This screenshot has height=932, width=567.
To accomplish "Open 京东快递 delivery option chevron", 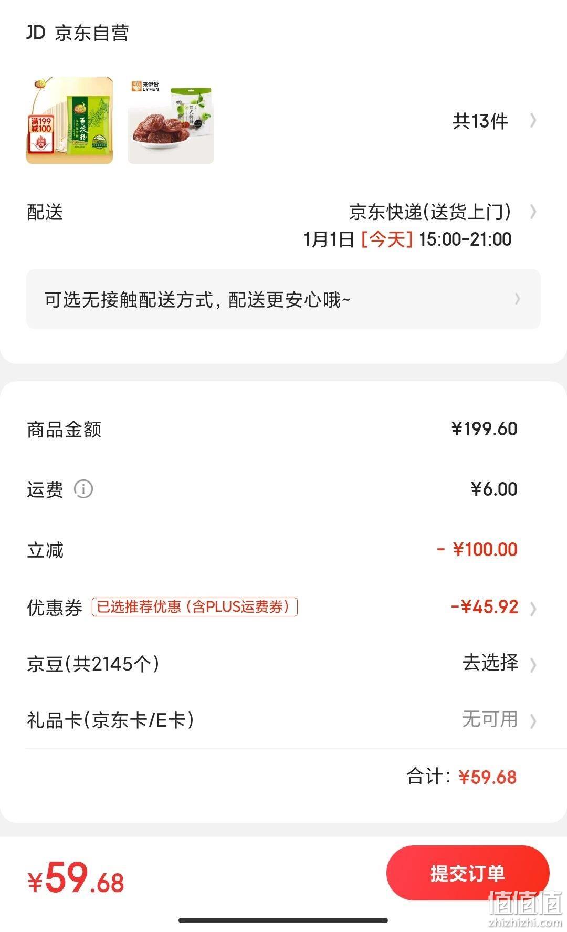I will pos(533,212).
